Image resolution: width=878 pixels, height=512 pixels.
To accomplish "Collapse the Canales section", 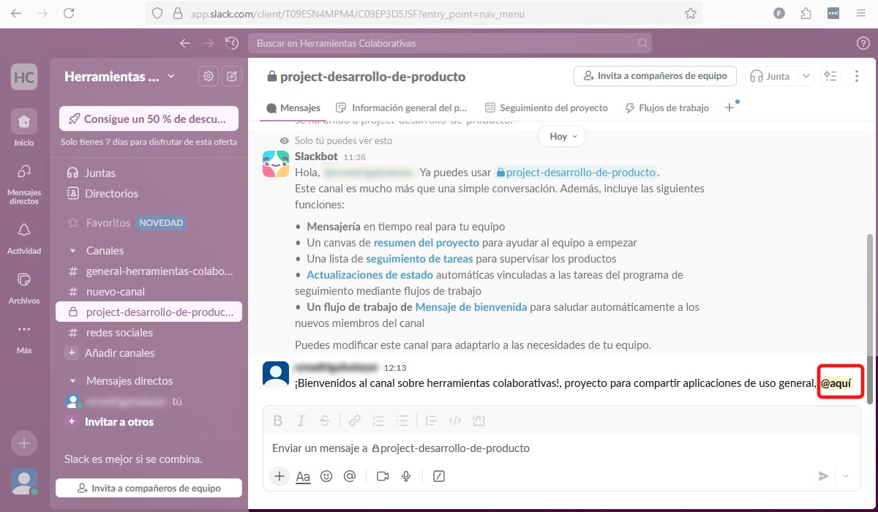I will pyautogui.click(x=72, y=250).
